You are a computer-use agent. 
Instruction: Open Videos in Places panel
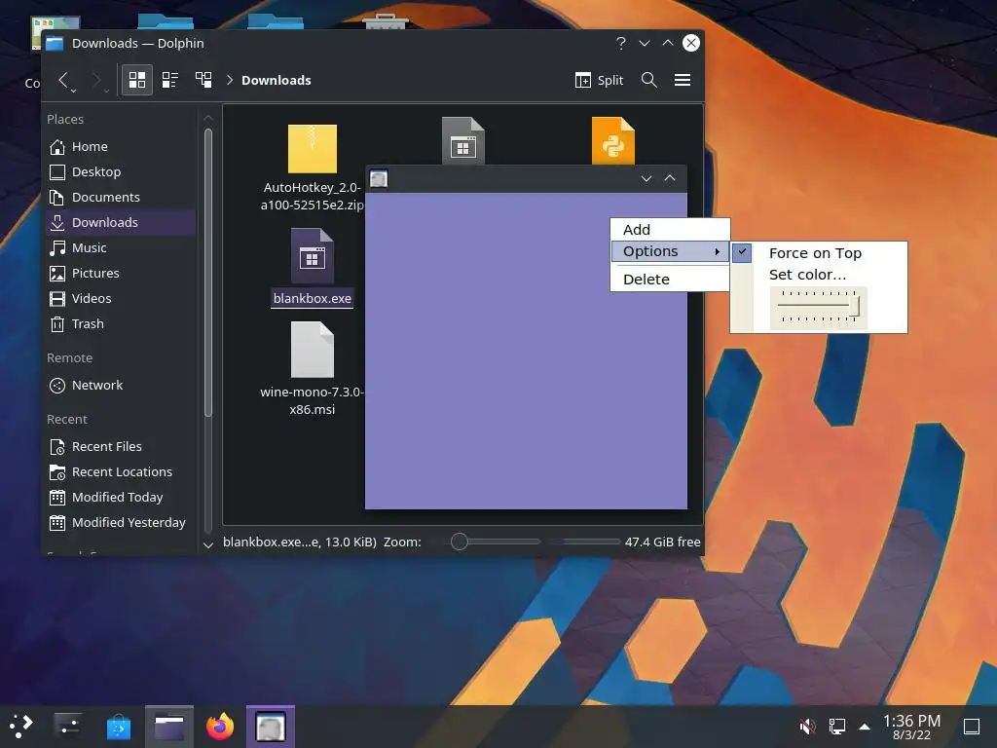tap(121, 298)
